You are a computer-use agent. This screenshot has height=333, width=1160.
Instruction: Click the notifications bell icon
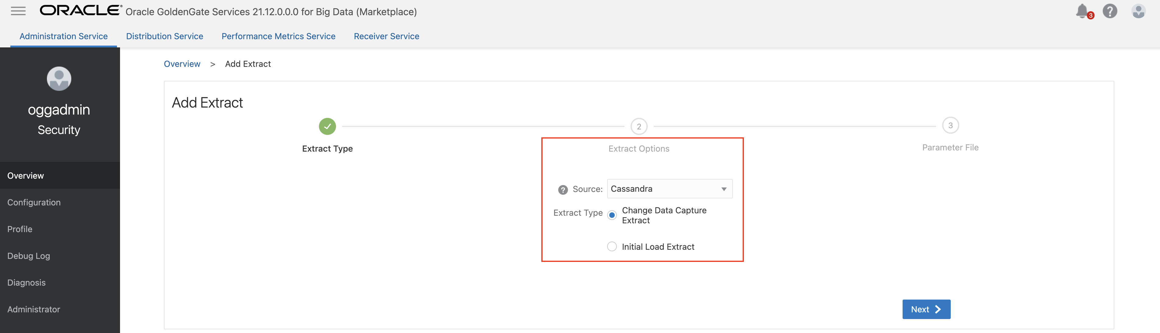click(1082, 11)
